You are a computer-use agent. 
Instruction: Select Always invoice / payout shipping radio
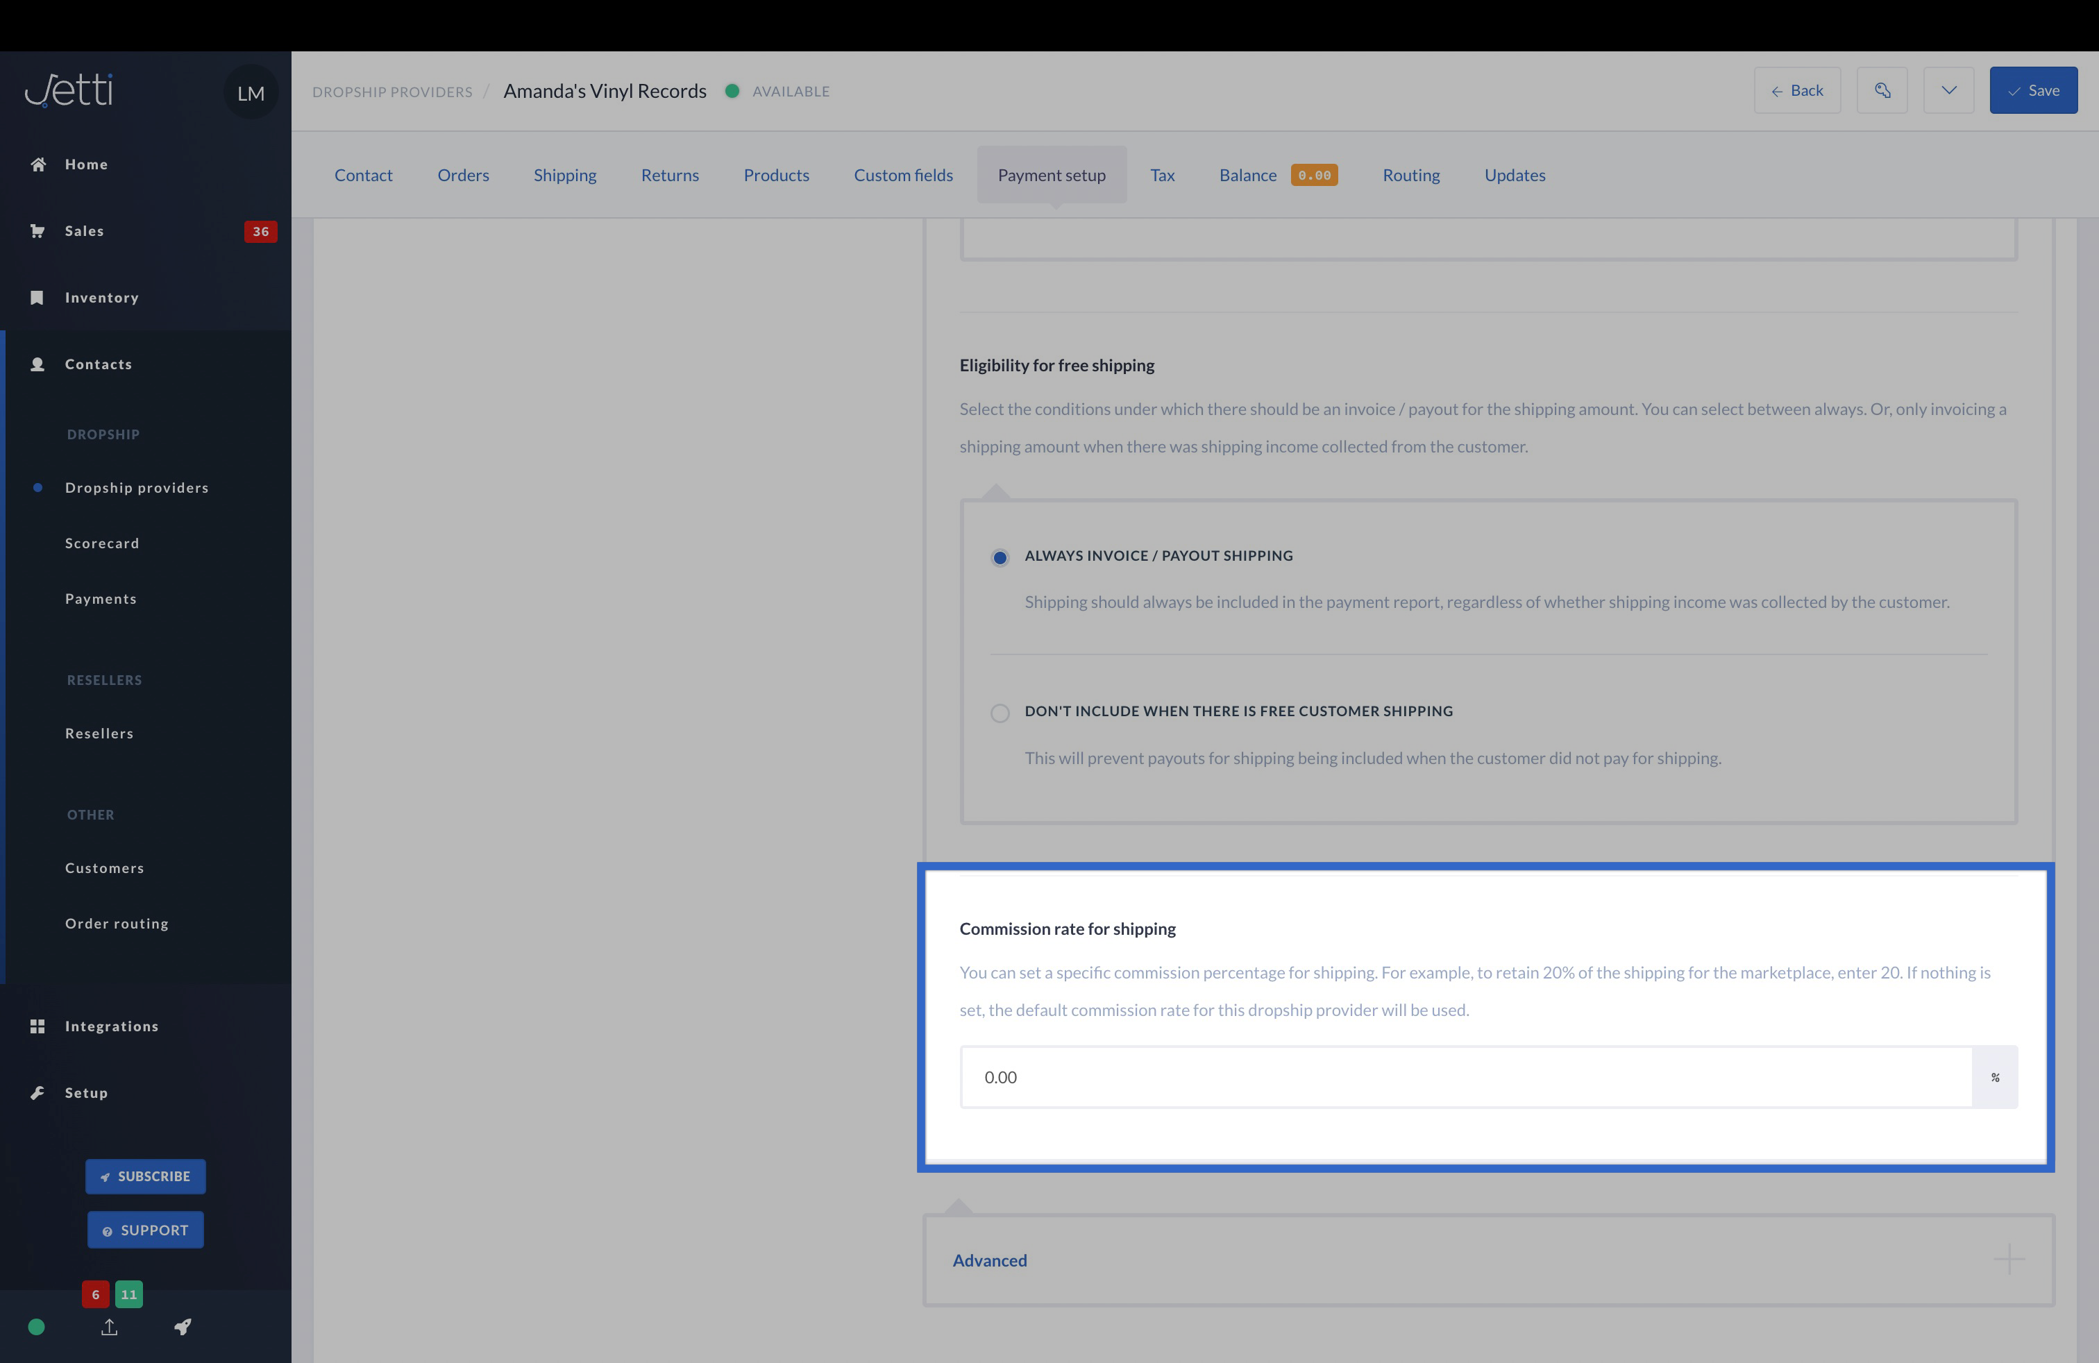1000,557
